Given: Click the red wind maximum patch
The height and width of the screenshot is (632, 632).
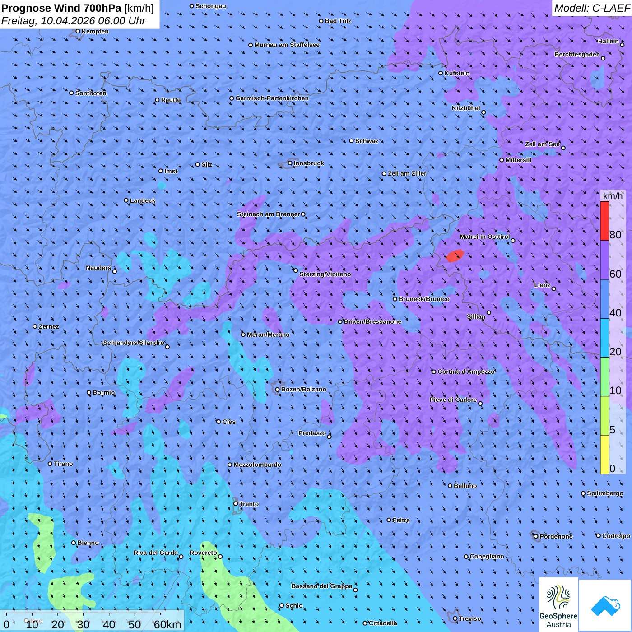Looking at the screenshot, I should point(455,256).
